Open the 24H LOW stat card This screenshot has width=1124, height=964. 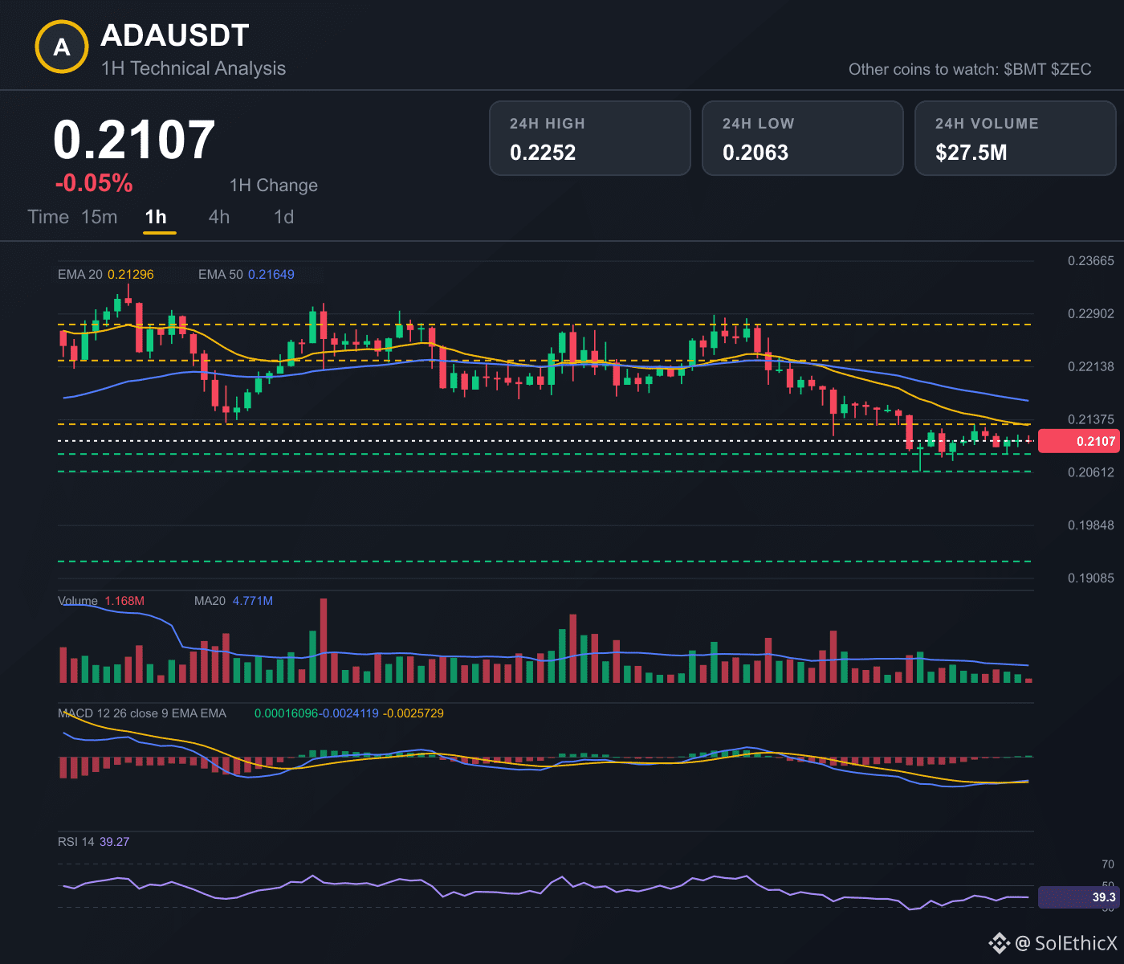point(803,138)
